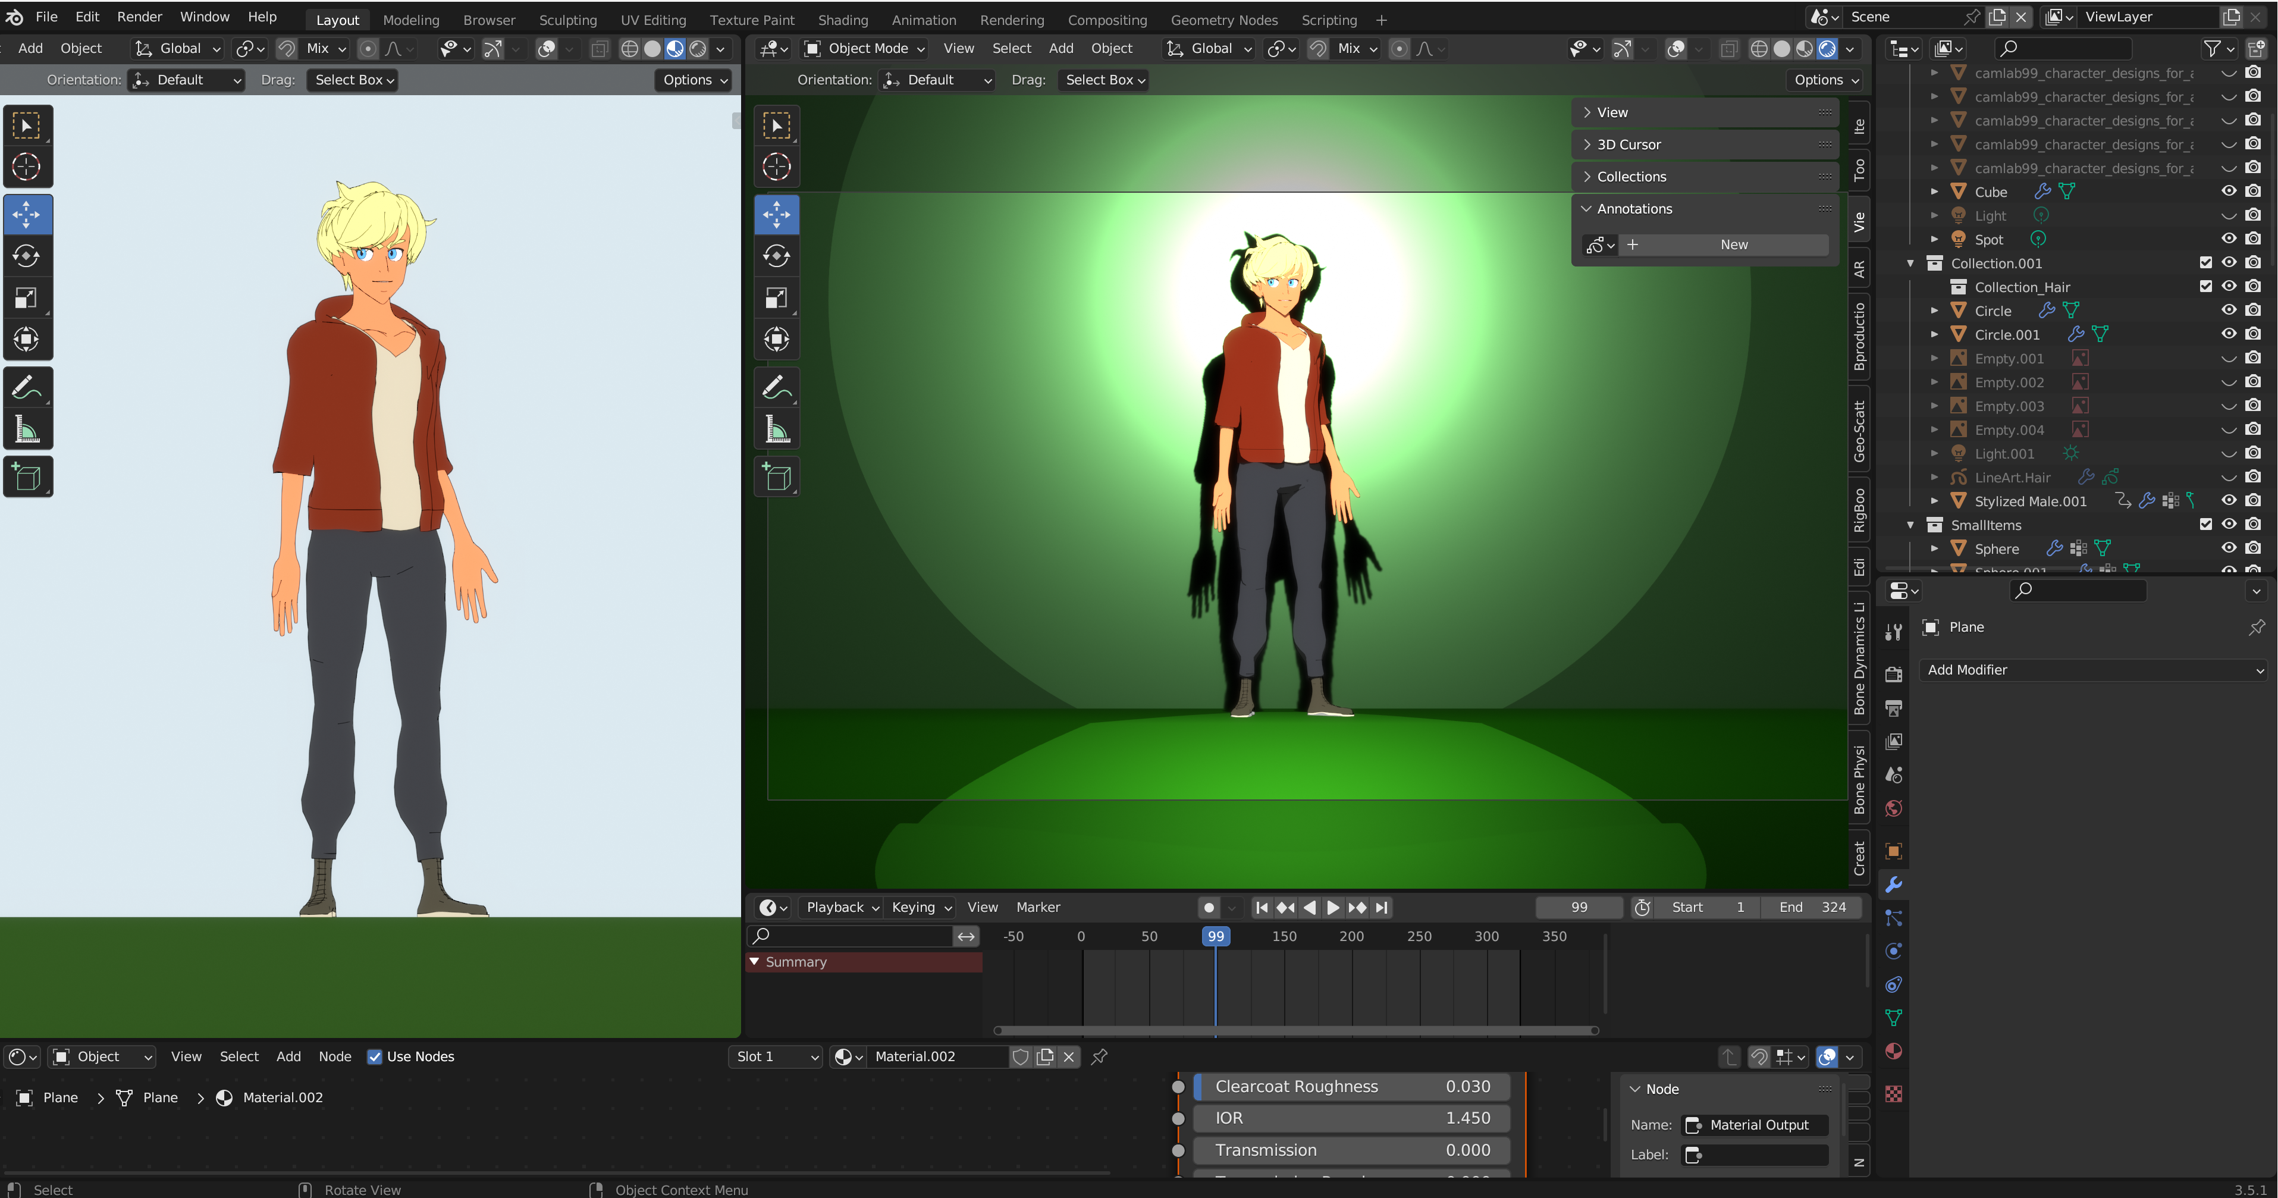Image resolution: width=2278 pixels, height=1198 pixels.
Task: Open the Window menu
Action: tap(204, 17)
